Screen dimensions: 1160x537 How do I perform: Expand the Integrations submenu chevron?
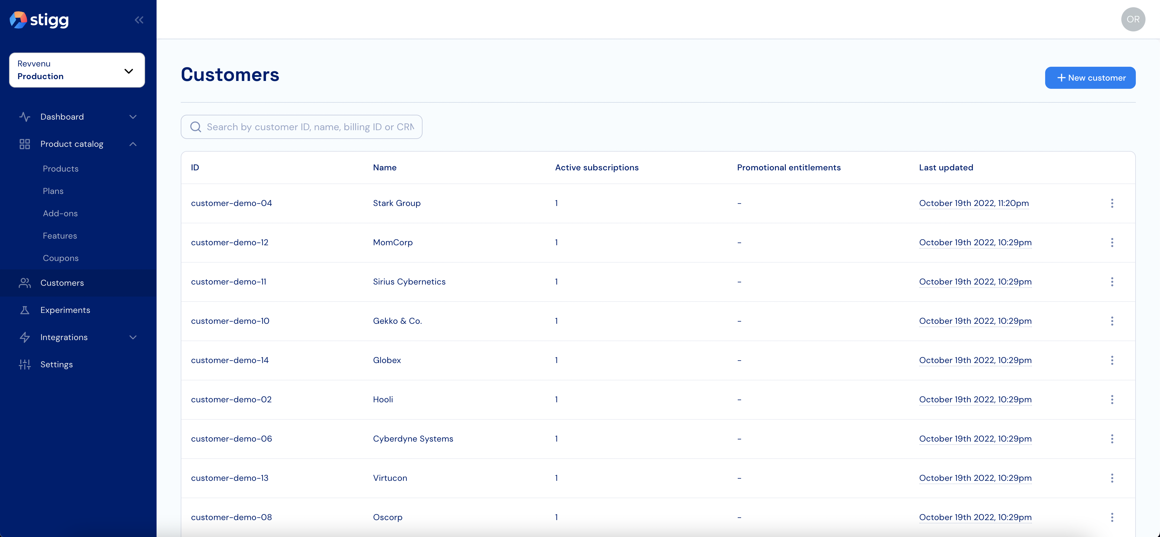(x=133, y=337)
